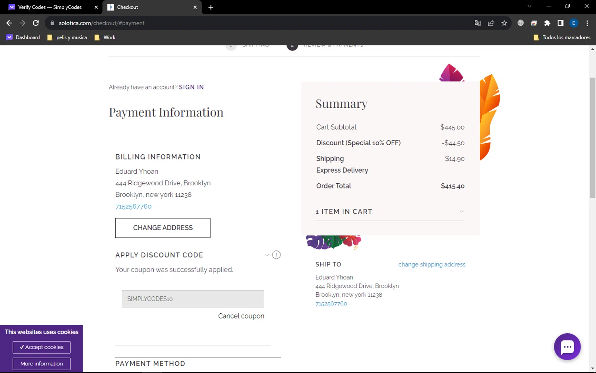The width and height of the screenshot is (596, 373).
Task: Click the globe extension icon
Action: click(521, 23)
